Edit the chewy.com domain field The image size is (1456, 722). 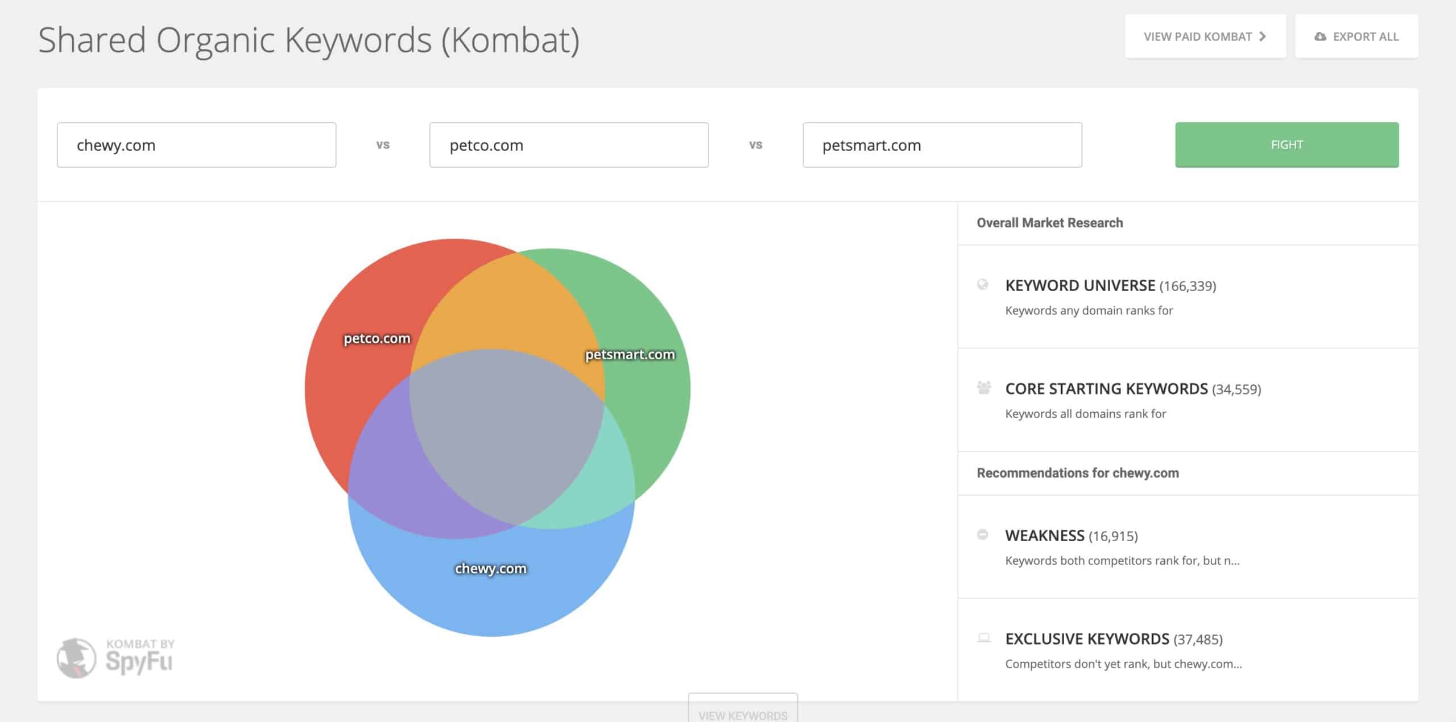coord(196,145)
